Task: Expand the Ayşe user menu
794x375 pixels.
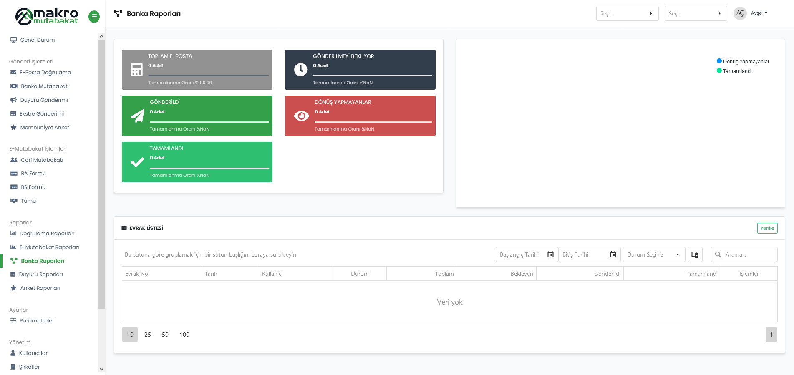Action: coord(759,13)
